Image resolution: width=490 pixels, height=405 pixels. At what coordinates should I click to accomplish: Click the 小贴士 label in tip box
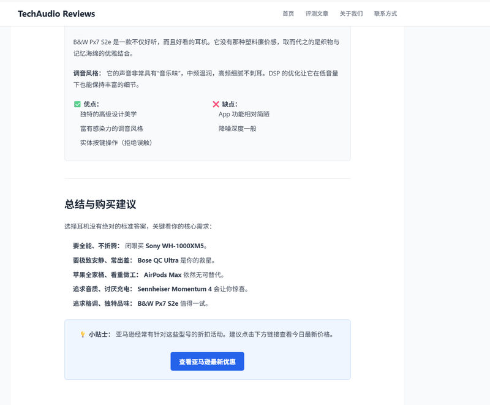[100, 335]
